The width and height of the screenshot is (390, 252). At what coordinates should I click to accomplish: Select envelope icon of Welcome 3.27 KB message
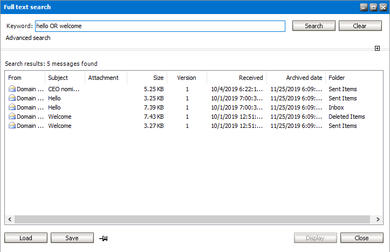(12, 126)
